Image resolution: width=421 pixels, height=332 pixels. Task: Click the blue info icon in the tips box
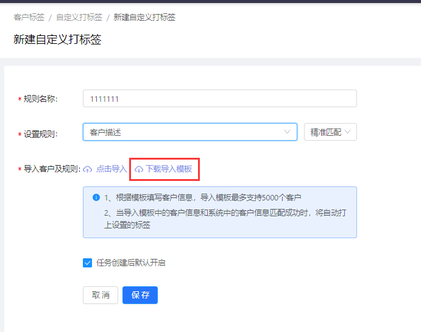(96, 197)
